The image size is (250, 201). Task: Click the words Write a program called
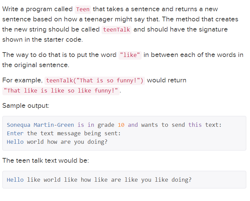click(37, 9)
